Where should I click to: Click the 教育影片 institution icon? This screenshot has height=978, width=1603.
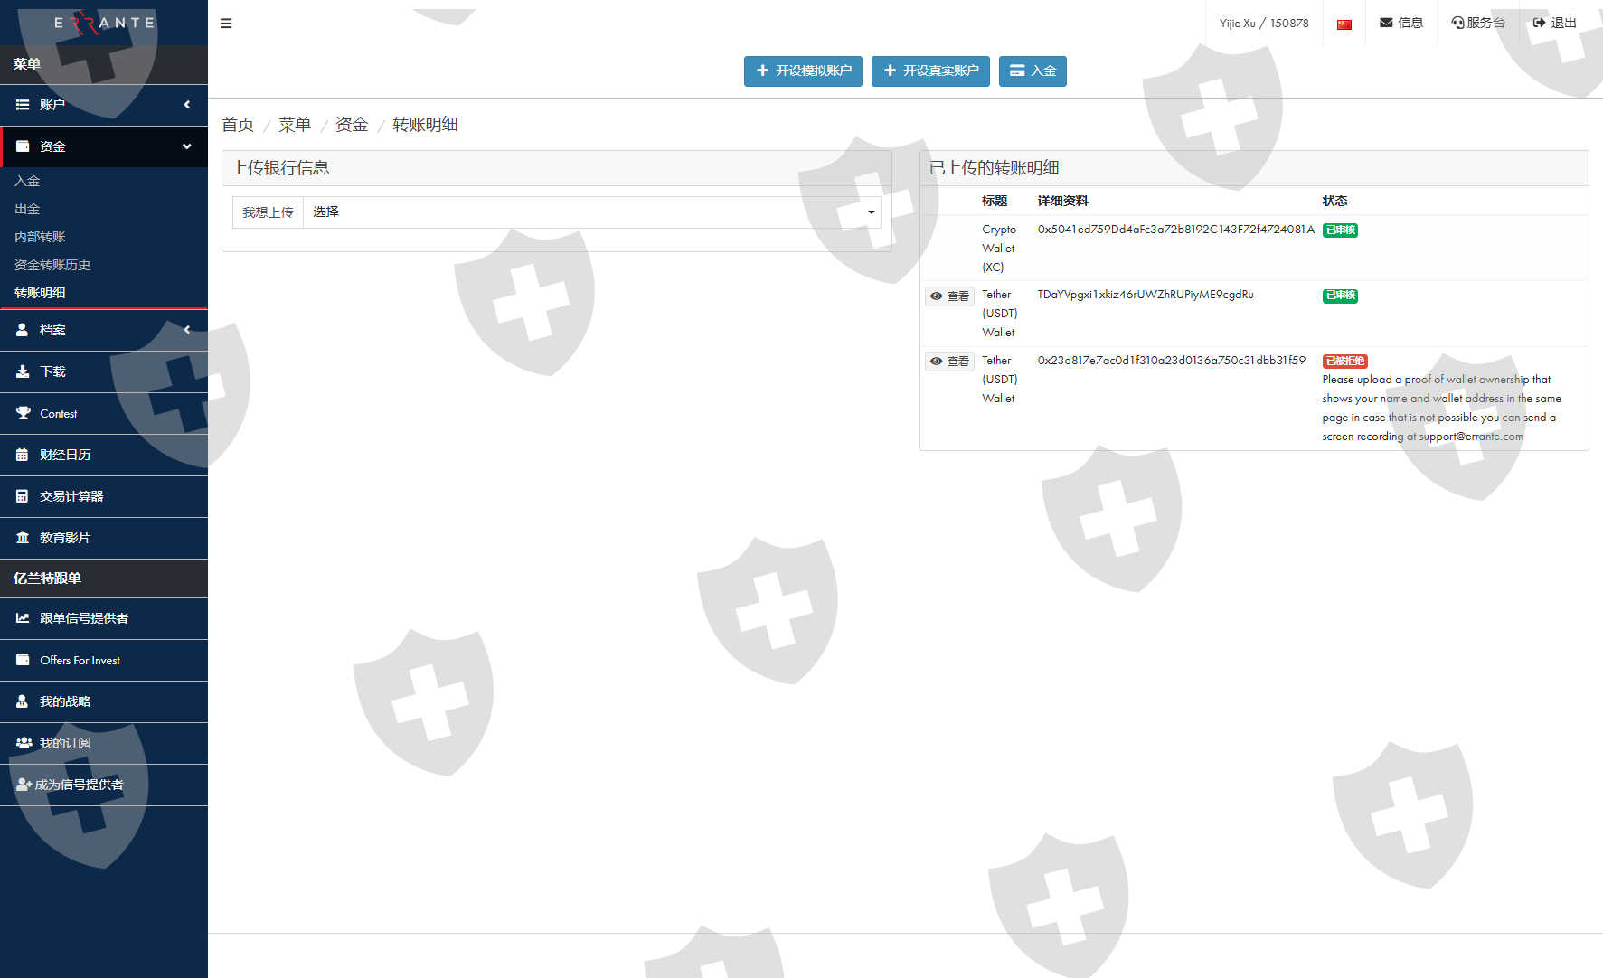(23, 538)
